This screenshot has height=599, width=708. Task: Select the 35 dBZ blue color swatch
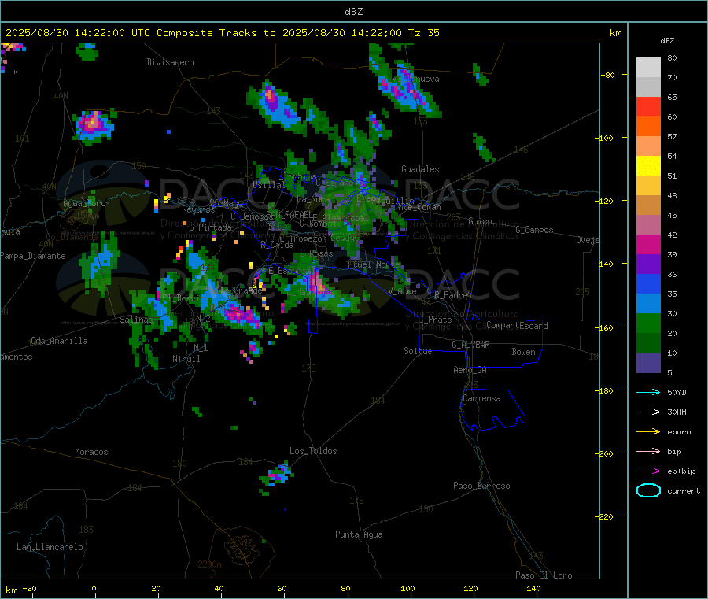coord(648,304)
